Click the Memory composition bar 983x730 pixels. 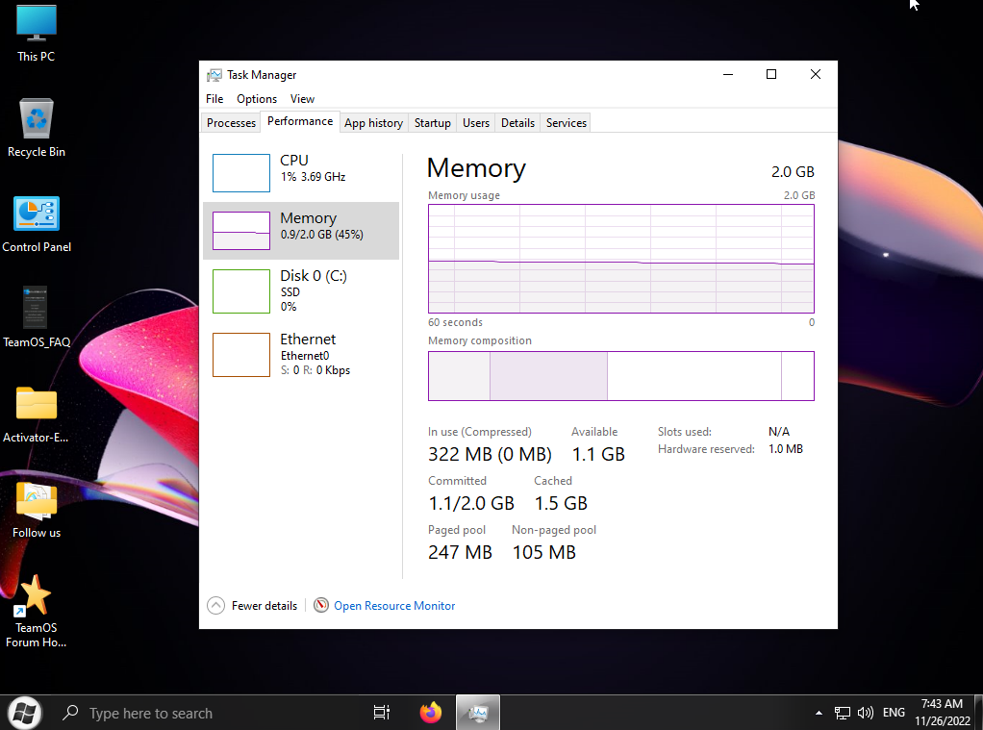(620, 376)
